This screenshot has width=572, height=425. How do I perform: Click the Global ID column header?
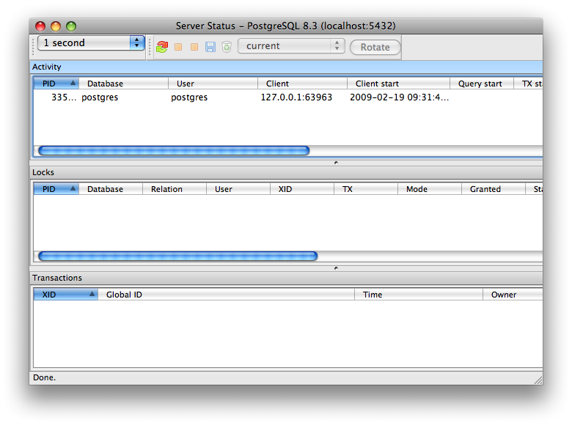[226, 295]
